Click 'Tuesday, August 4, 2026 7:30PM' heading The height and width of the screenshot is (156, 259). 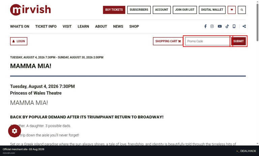pos(42,87)
